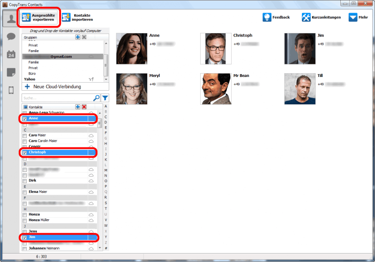Select the Büro group
375x262 pixels.
tap(32, 74)
